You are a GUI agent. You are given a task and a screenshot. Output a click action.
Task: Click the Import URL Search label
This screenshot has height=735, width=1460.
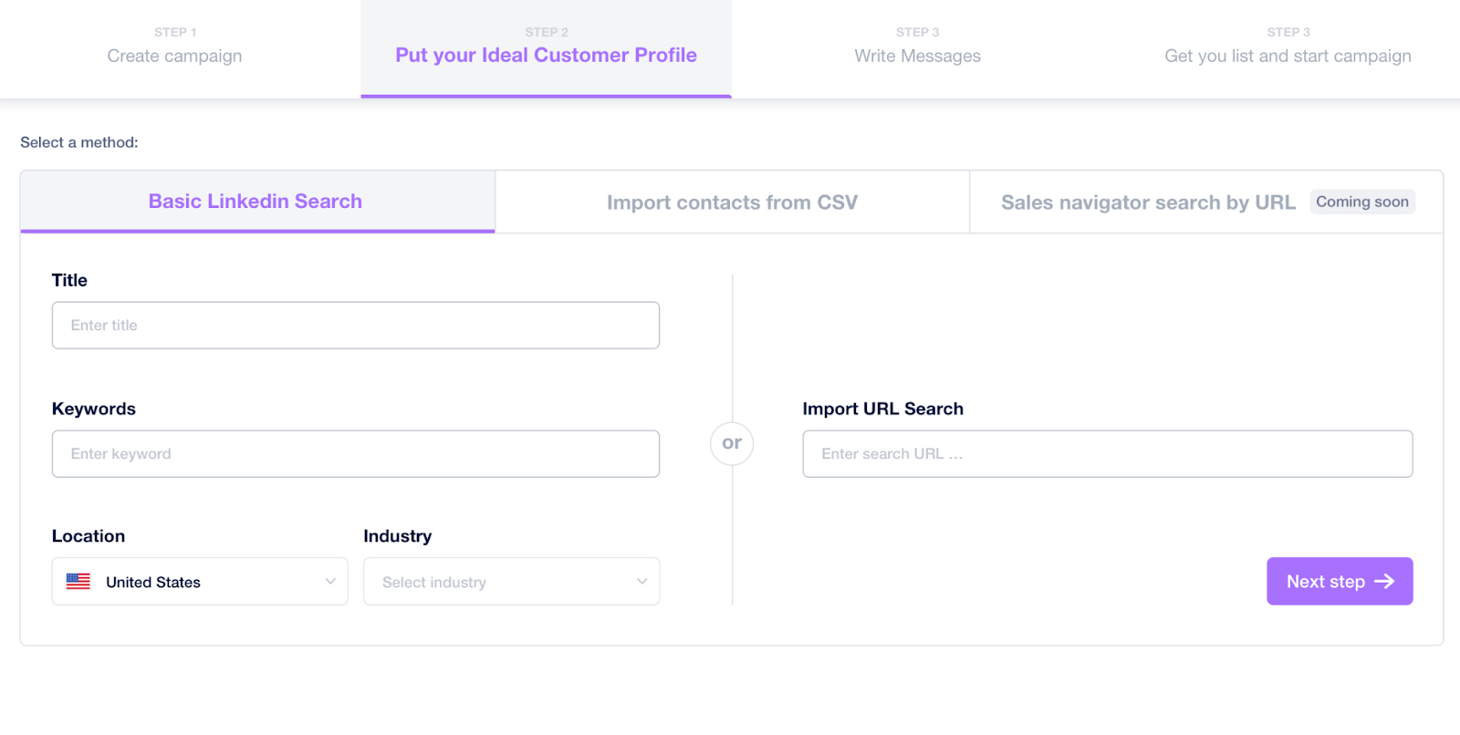coord(882,409)
